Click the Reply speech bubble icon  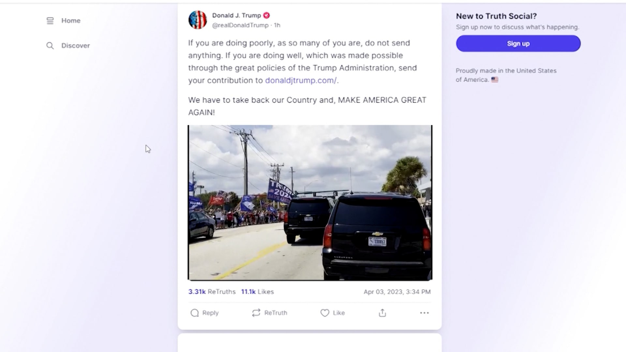click(x=195, y=313)
